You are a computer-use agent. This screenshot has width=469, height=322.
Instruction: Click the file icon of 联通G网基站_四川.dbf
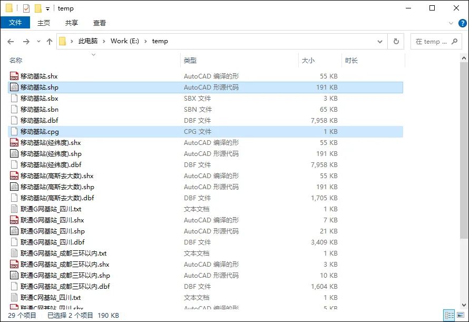pos(14,242)
